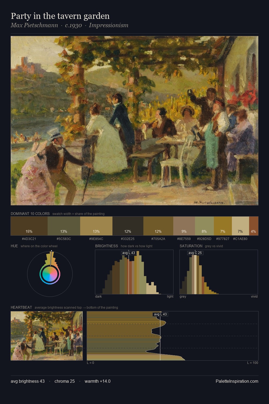
Task: Click the hex code "#332E25"
Action: click(128, 239)
